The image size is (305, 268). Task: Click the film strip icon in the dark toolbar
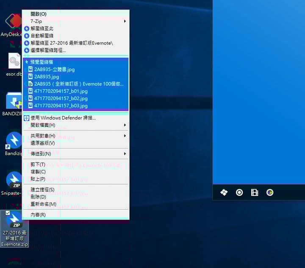pyautogui.click(x=255, y=193)
